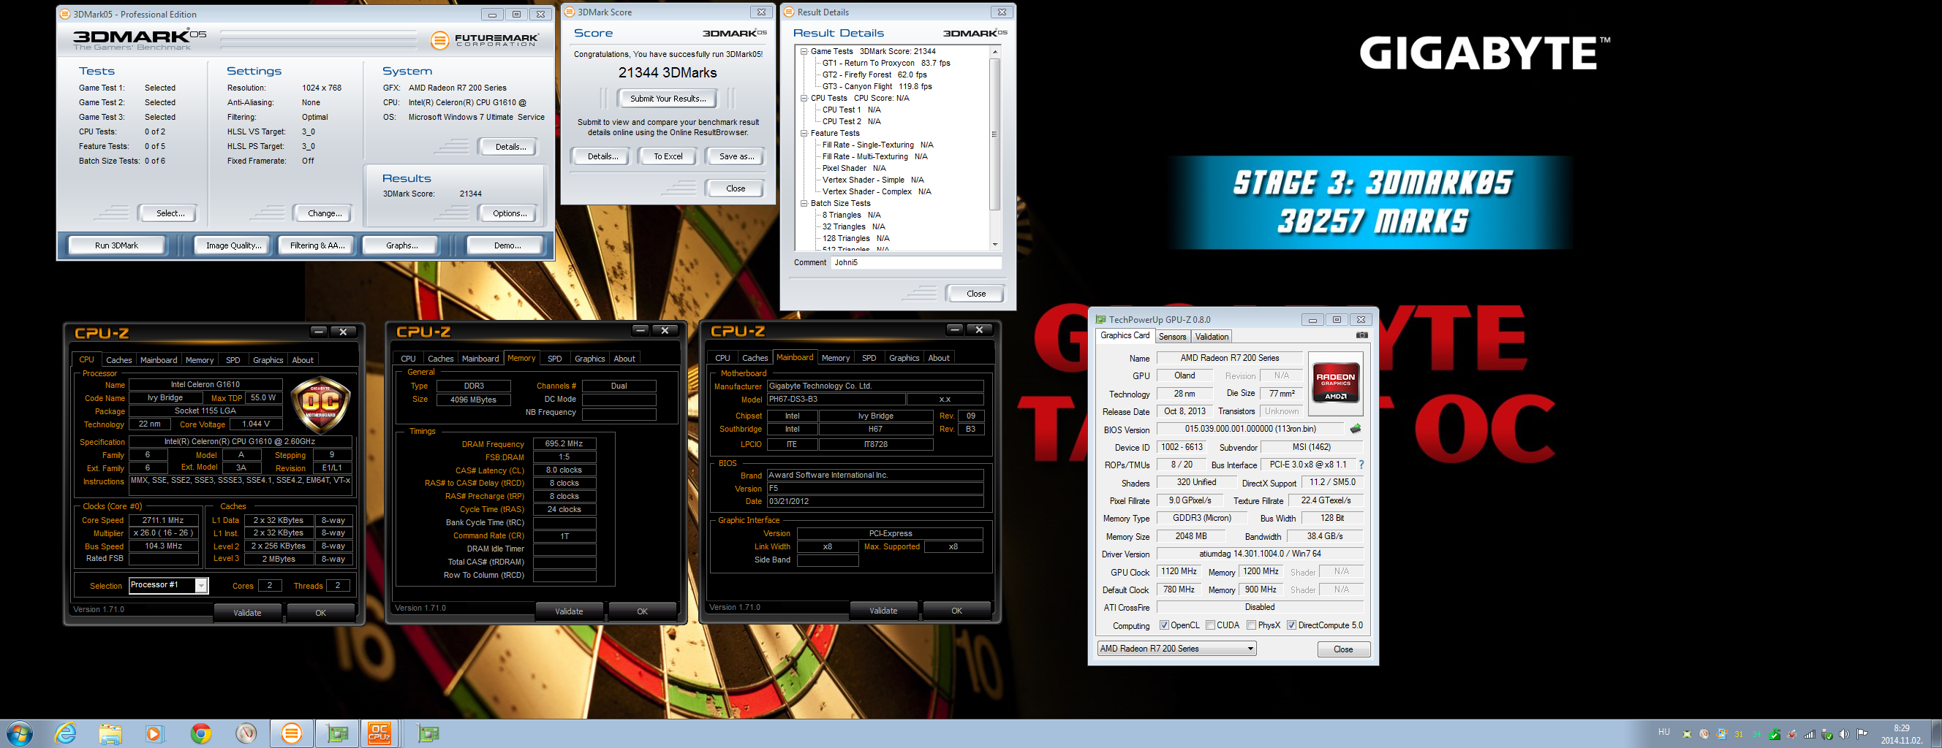Collapse the Batch Size Tests tree node

(804, 203)
